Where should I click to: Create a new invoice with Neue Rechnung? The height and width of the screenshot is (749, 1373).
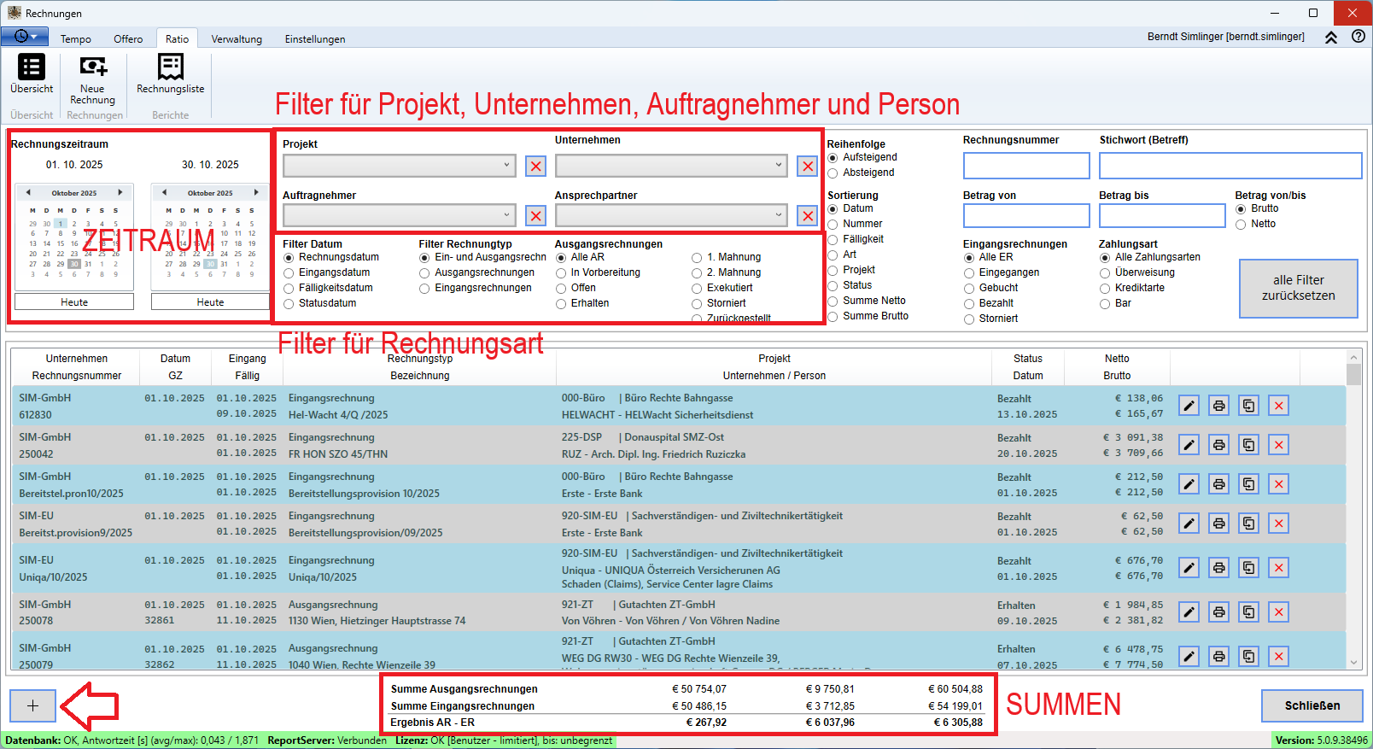92,66
